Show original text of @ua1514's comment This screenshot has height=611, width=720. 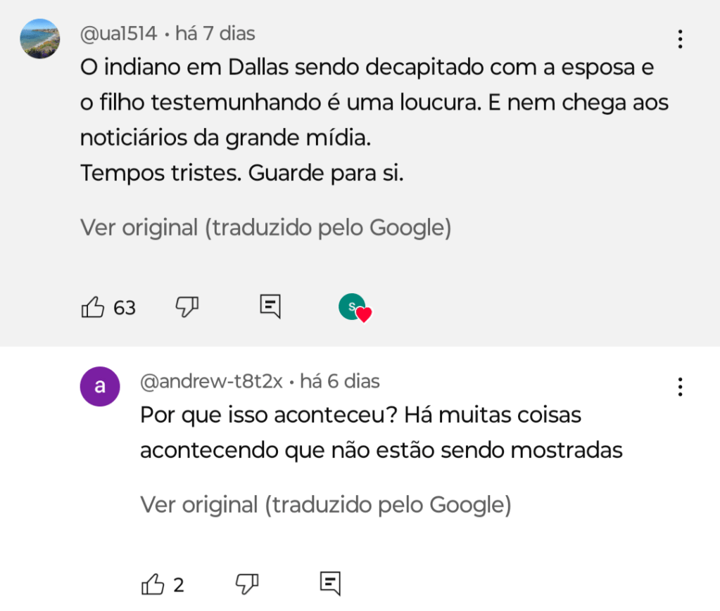(x=265, y=228)
